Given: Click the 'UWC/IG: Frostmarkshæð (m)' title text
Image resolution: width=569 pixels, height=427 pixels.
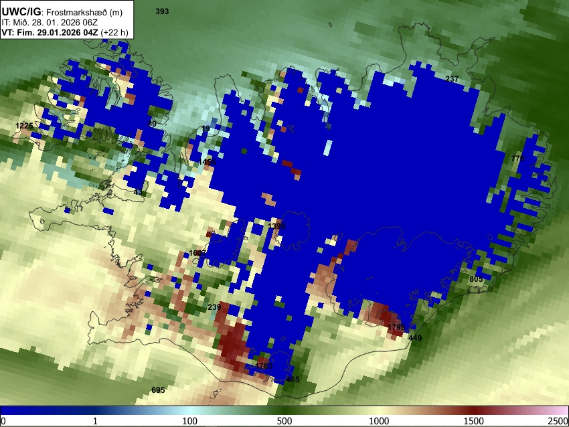Looking at the screenshot, I should coord(62,12).
